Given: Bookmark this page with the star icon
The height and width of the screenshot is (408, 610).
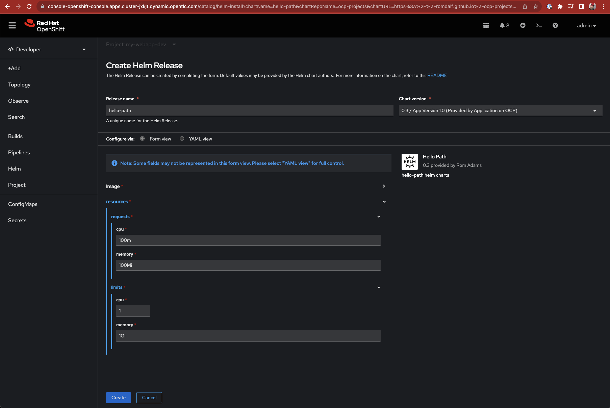Looking at the screenshot, I should pyautogui.click(x=535, y=6).
